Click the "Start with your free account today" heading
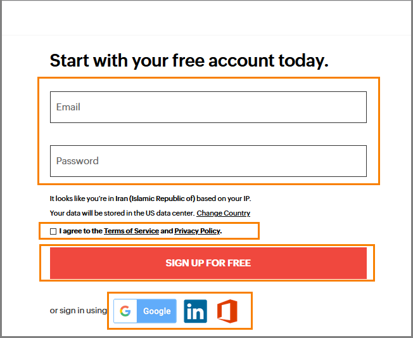Screen dimensions: 413x338 189,61
